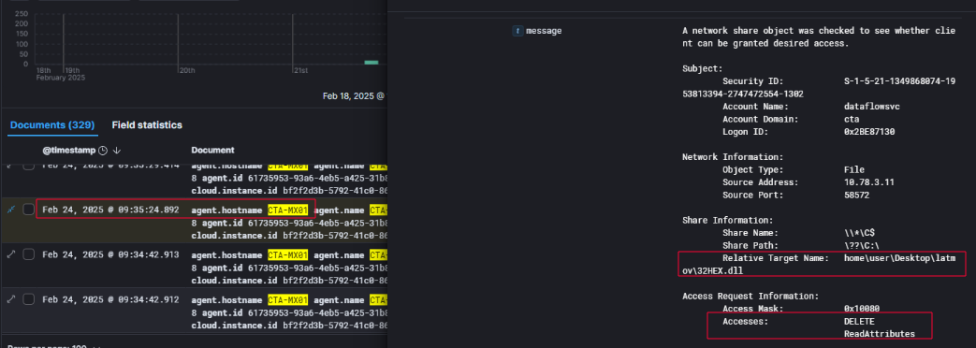Click the DELETE access value
976x348 pixels.
tap(860, 321)
